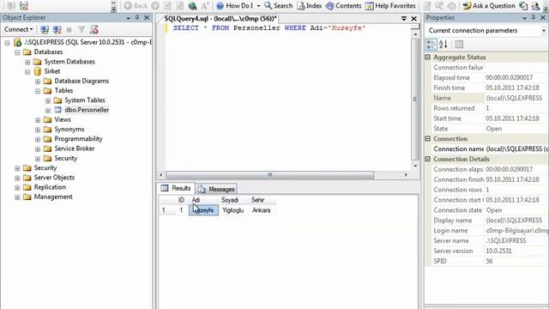Click the SQLEXPRESS server icon

coord(17,42)
